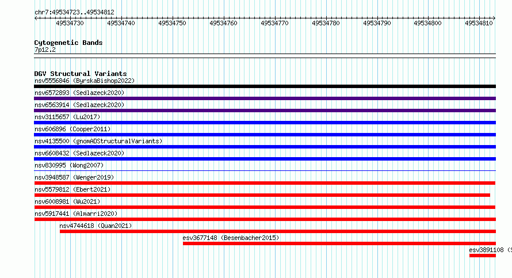Select the red nsv6008981 variant bar
The image size is (512, 278).
[265, 207]
